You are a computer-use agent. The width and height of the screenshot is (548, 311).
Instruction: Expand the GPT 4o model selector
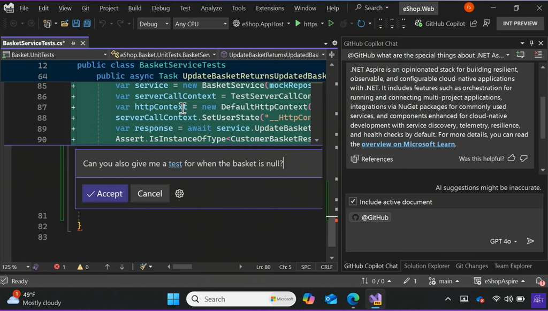(504, 241)
